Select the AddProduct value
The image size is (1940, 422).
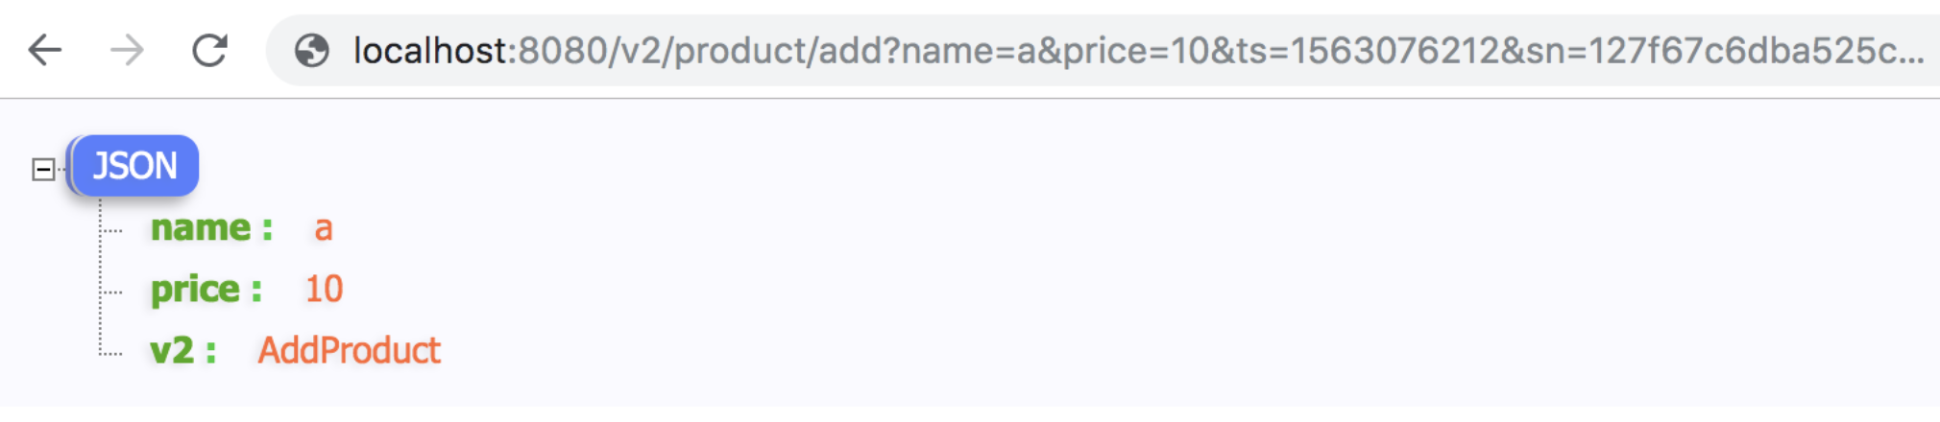pyautogui.click(x=350, y=351)
